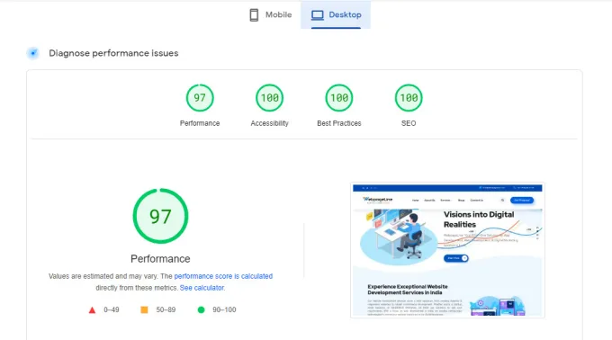Click the orange square 50–89 legend icon

click(x=144, y=309)
